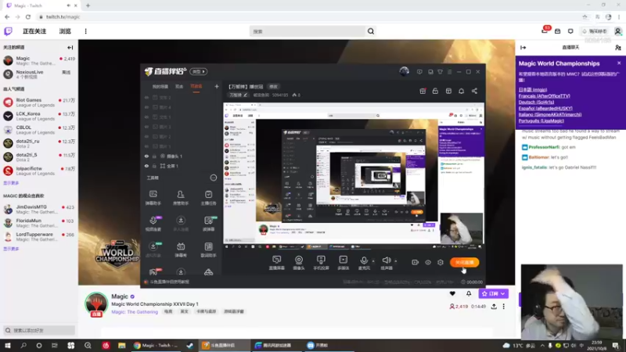This screenshot has width=626, height=352.
Task: Open Riot Games channel in sidebar
Action: coord(38,102)
